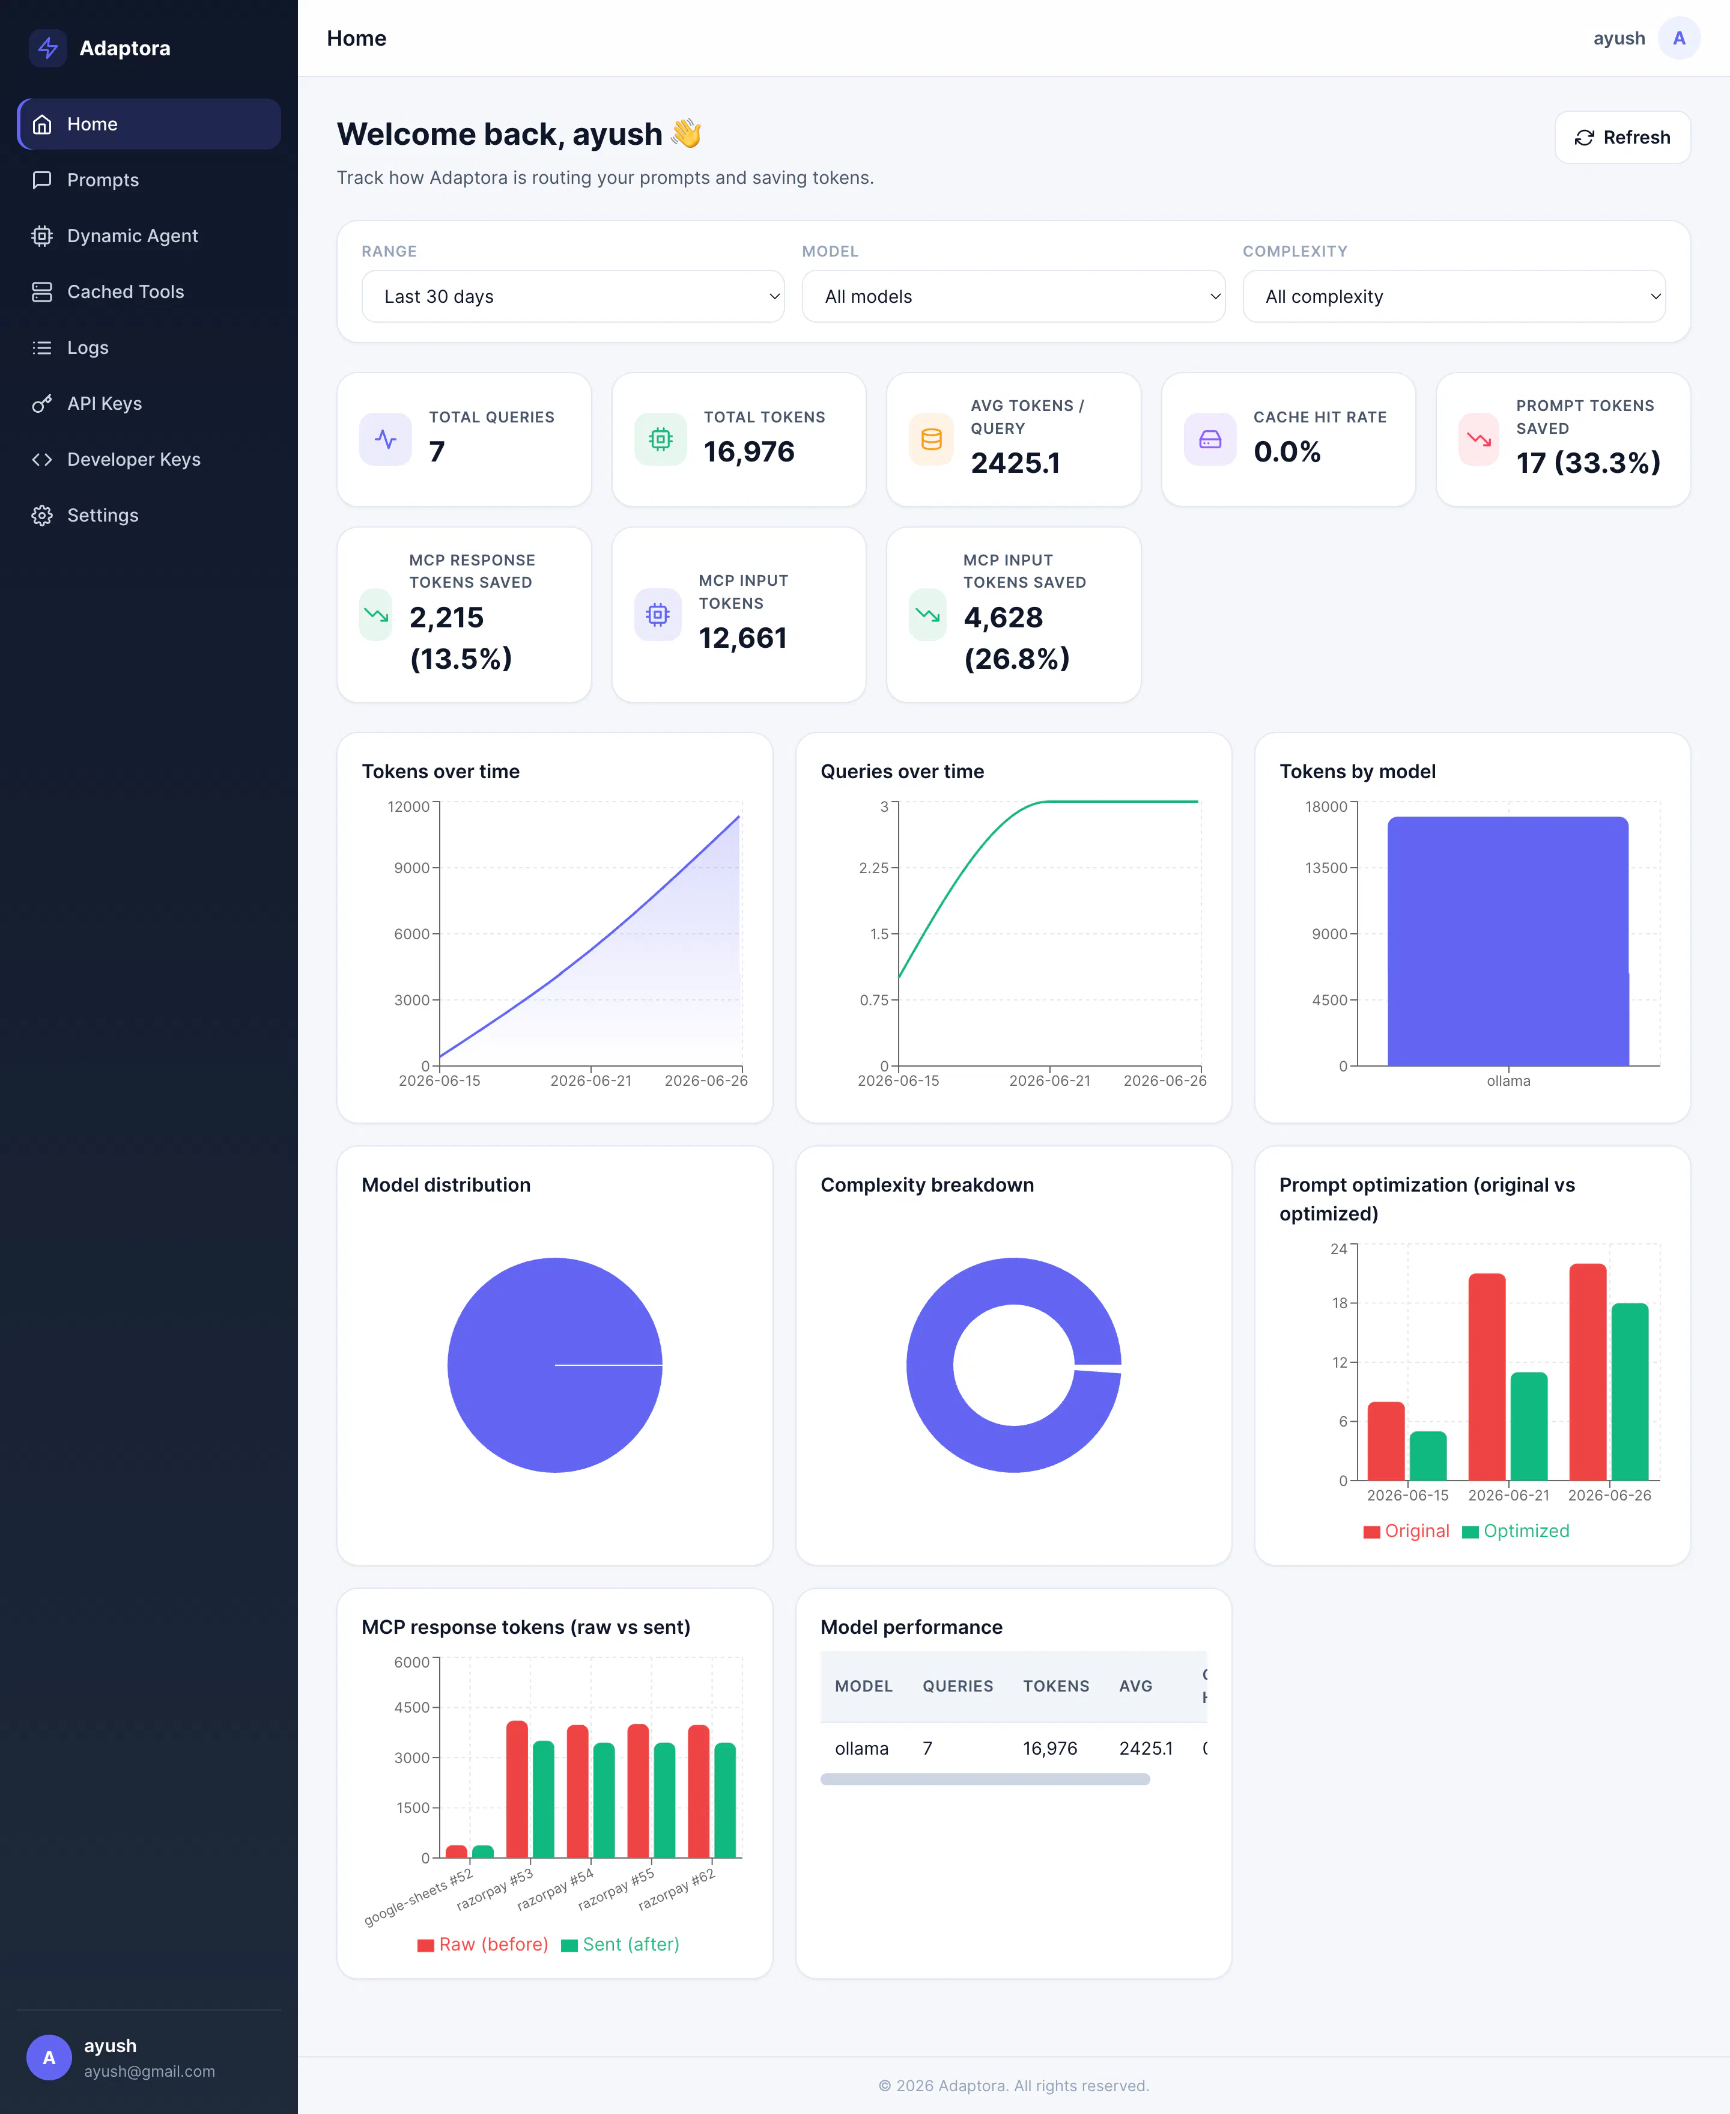Toggle the Sent (after) legend entry
Viewport: 1730px width, 2114px height.
620,1945
